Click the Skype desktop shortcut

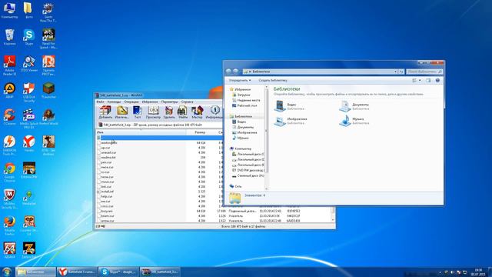coord(28,37)
